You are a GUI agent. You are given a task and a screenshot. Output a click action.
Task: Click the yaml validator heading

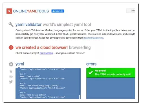pyautogui.click(x=28, y=25)
